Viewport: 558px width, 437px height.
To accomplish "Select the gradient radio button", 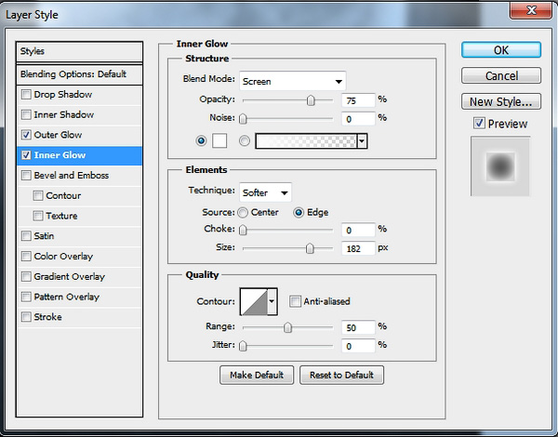I will tap(245, 141).
